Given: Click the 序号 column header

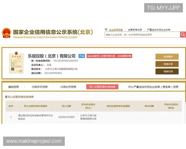Looking at the screenshot, I should [x=11, y=106].
